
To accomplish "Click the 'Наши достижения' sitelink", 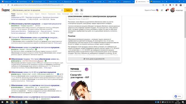I will tap(46, 31).
